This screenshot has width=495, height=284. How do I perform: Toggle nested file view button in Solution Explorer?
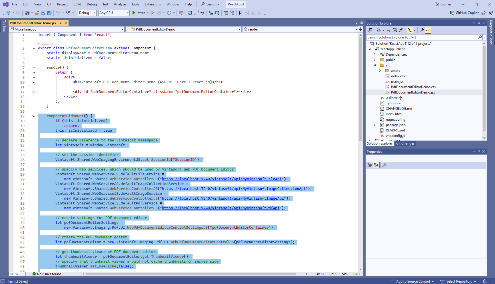point(410,30)
